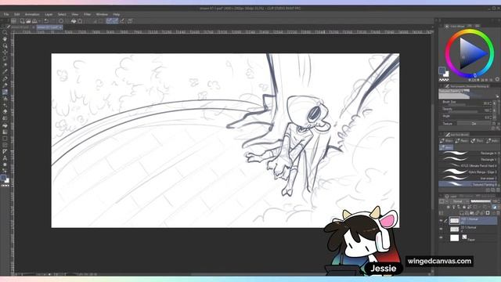
Task: Click the Clear circle toolbar icon
Action: coord(61,21)
